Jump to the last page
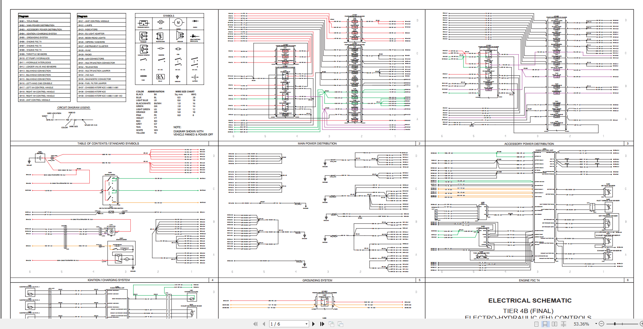 (x=322, y=324)
